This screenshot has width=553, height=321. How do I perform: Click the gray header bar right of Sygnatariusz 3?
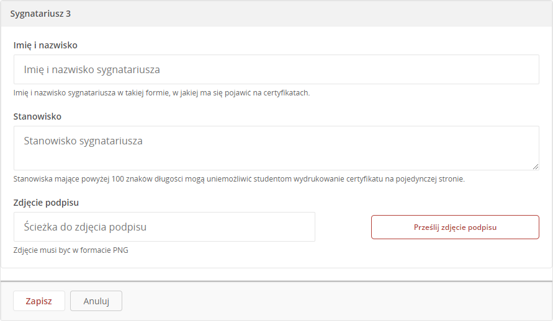pos(310,14)
